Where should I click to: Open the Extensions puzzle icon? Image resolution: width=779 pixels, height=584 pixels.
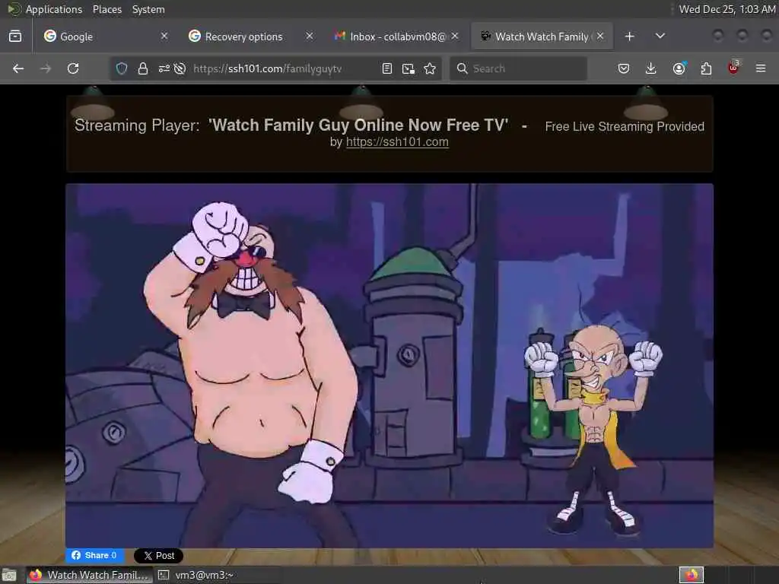[706, 68]
